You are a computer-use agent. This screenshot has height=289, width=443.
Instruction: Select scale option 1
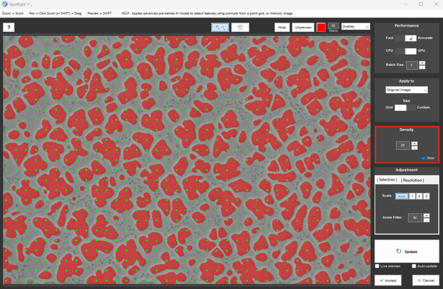point(412,196)
